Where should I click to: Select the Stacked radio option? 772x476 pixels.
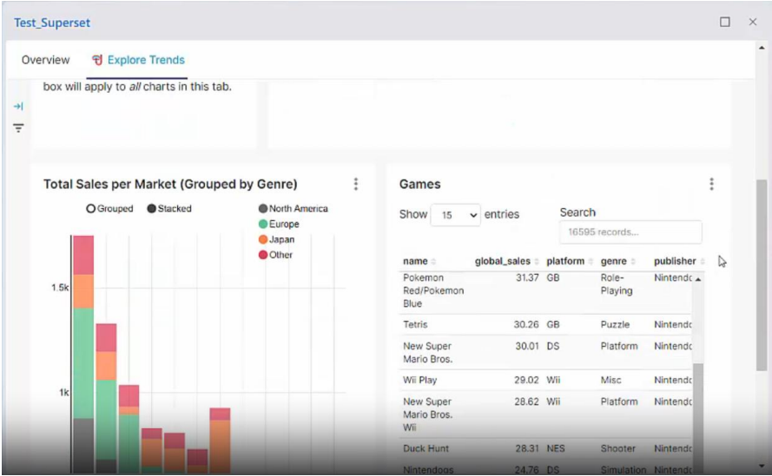point(169,208)
